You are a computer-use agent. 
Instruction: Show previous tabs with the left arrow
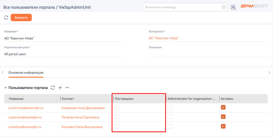(2, 72)
